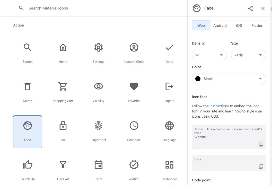Switch to the Android tab
This screenshot has height=185, width=272.
220,25
